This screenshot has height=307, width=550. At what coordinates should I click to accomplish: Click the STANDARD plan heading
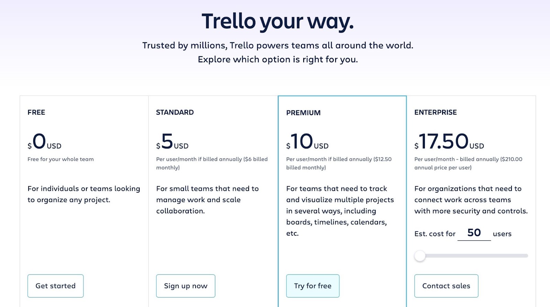click(x=175, y=112)
